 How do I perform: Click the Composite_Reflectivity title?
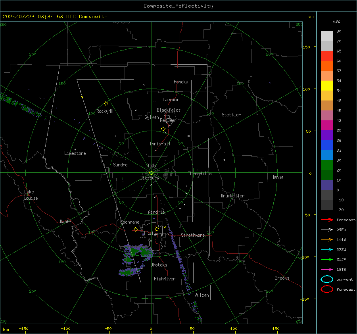click(x=178, y=6)
